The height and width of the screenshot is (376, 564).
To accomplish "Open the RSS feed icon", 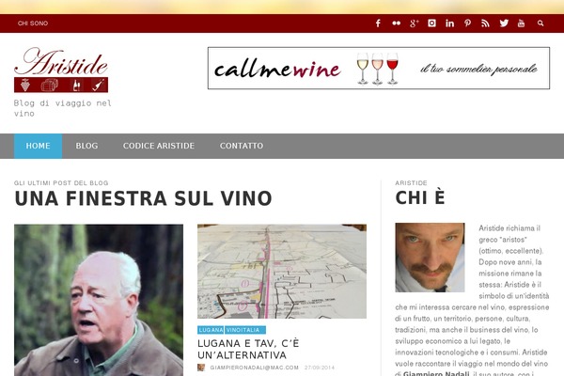I will 485,23.
